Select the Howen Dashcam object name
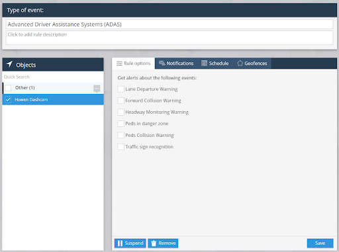The width and height of the screenshot is (339, 252). point(31,100)
